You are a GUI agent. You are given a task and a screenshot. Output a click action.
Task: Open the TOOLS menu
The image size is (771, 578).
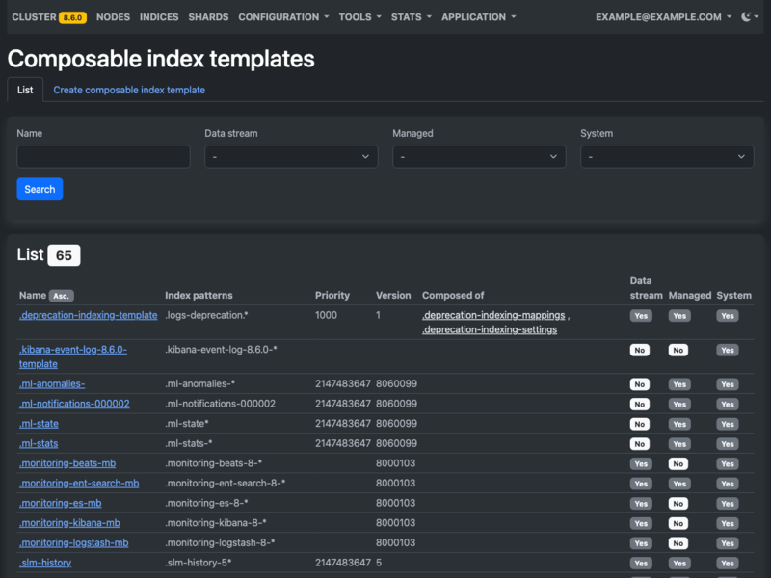pos(359,16)
